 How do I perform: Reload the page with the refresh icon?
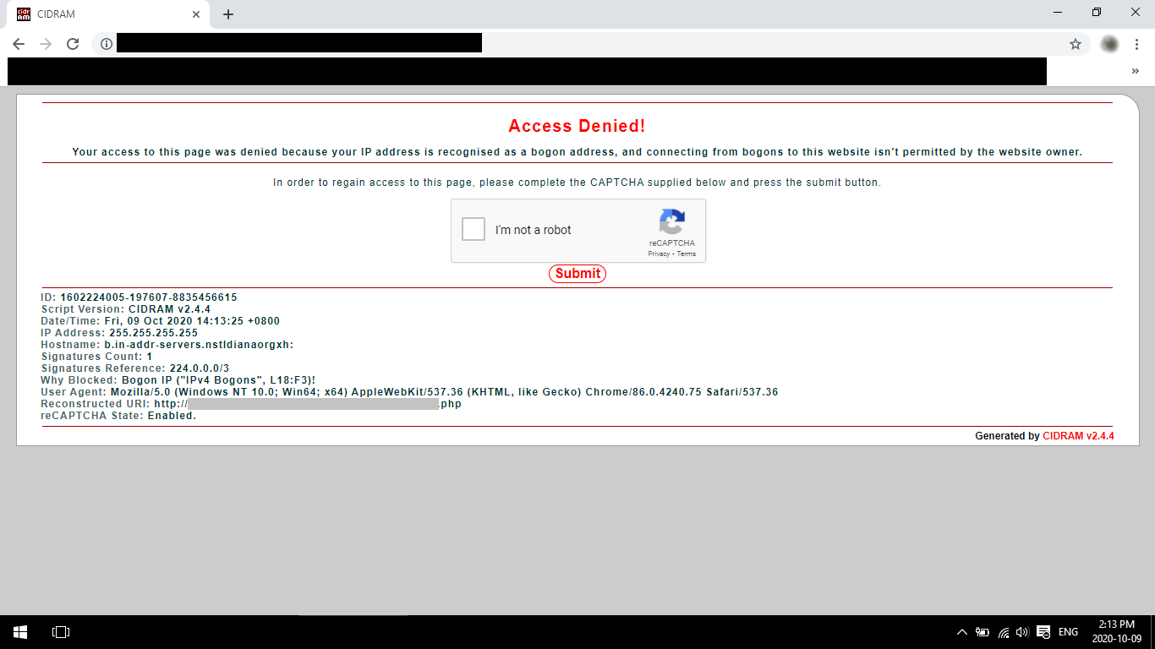(73, 44)
